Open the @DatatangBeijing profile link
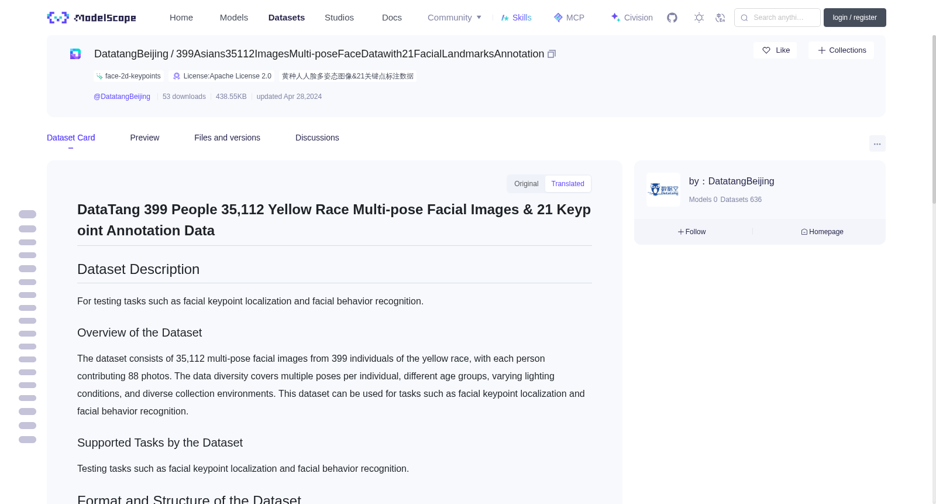Image resolution: width=936 pixels, height=504 pixels. tap(122, 97)
